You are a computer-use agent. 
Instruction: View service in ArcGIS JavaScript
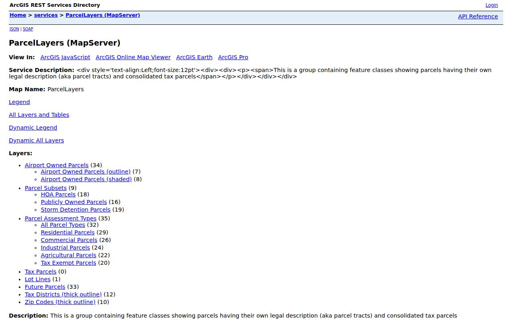point(65,57)
